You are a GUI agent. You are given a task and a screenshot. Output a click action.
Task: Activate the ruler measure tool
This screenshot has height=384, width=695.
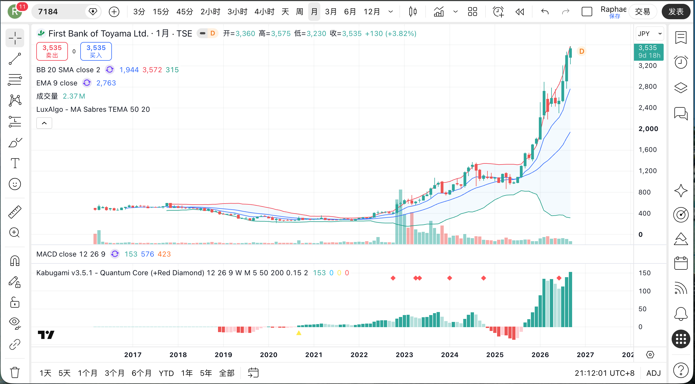tap(15, 212)
